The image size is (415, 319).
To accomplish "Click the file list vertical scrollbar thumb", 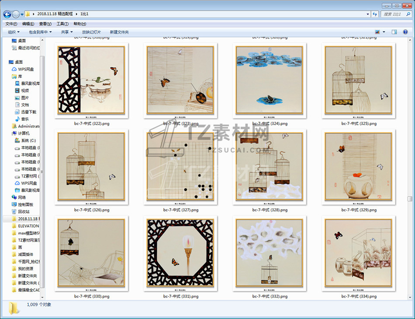I will (x=410, y=199).
